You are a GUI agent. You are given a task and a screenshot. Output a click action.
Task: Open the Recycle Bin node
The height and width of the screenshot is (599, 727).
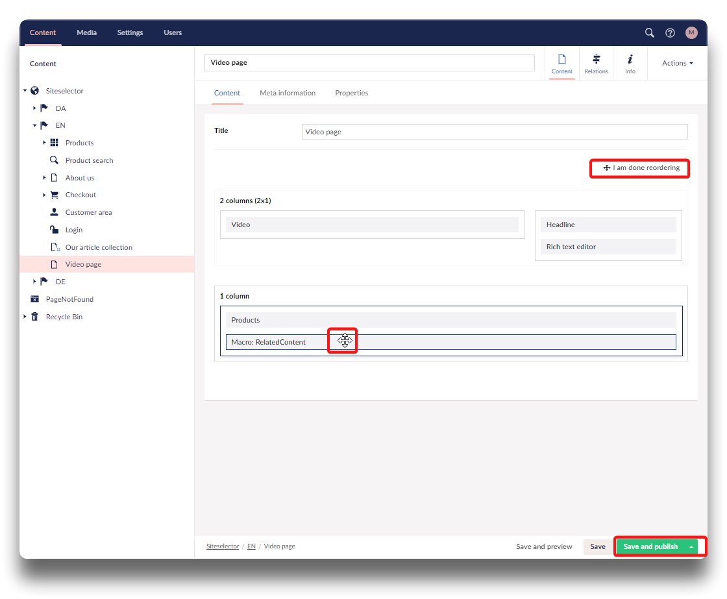[64, 317]
